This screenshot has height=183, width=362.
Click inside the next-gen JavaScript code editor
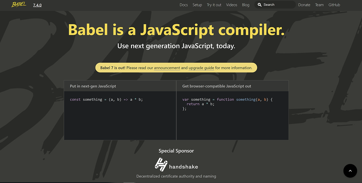[x=120, y=116]
